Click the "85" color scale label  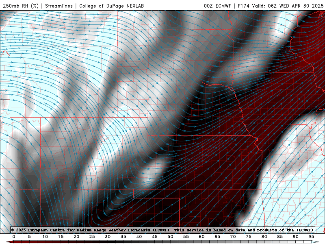click(x=280, y=237)
